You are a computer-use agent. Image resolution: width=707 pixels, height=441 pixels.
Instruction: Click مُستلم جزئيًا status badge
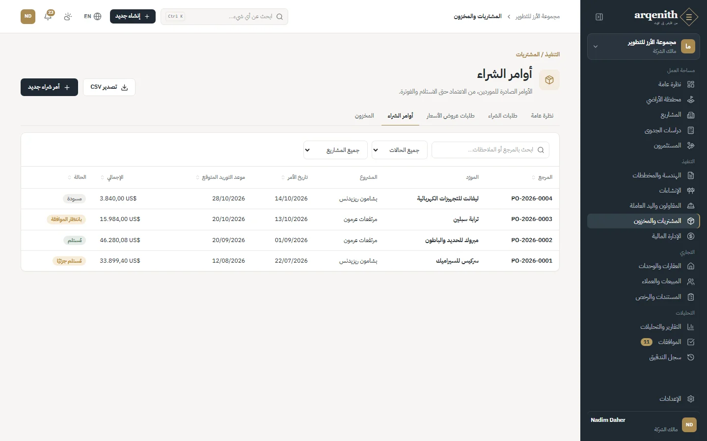coord(69,261)
